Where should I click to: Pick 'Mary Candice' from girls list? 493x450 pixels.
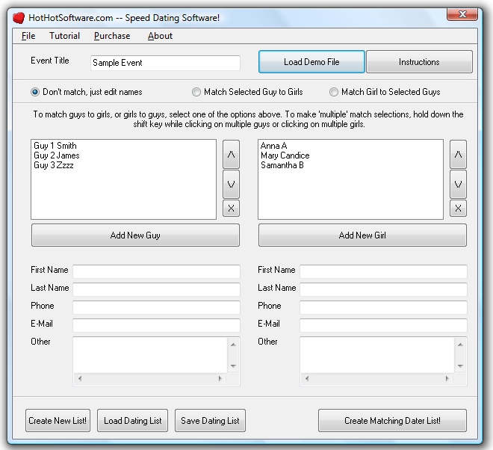285,155
